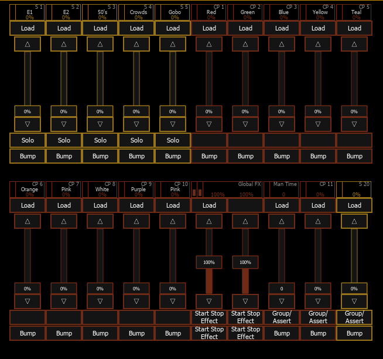
Task: Load the Teal fader
Action: pos(354,28)
